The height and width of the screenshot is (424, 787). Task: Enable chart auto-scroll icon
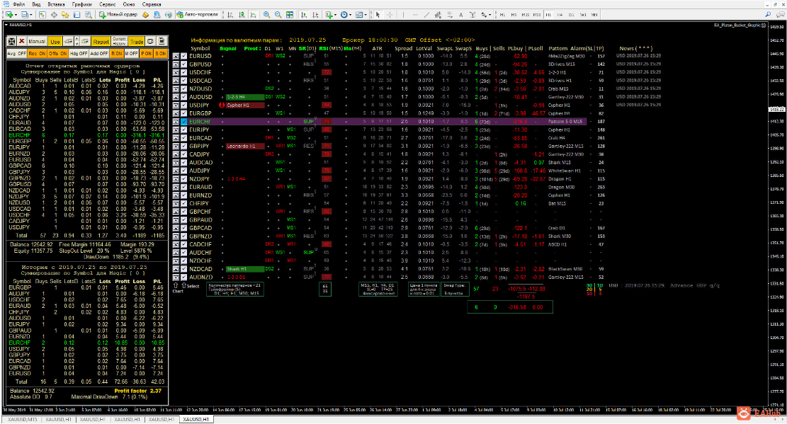click(x=304, y=15)
